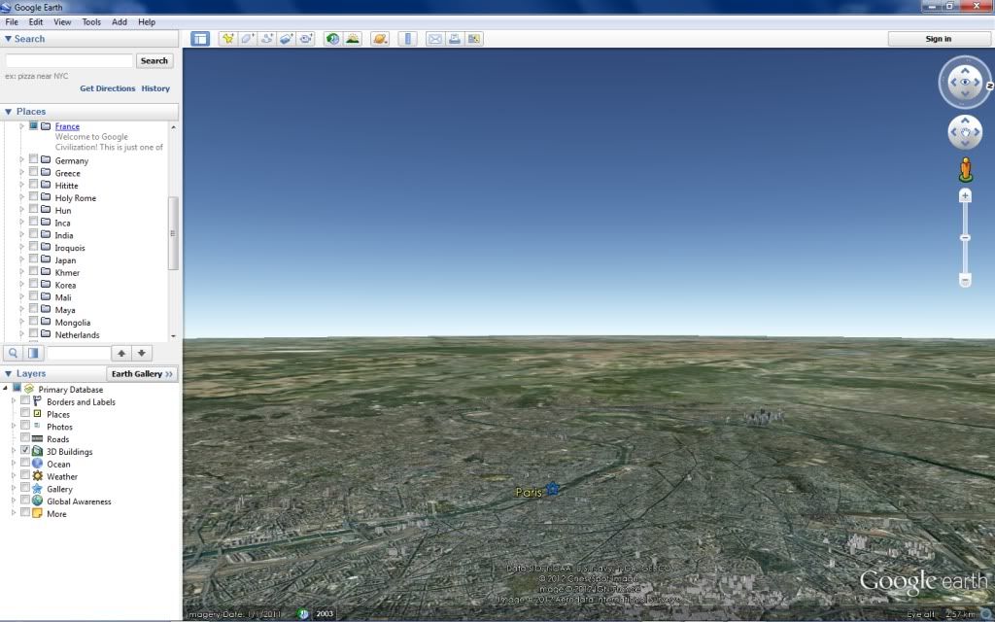995x622 pixels.
Task: Add a placemark with the yellow pushpin icon
Action: click(x=227, y=39)
